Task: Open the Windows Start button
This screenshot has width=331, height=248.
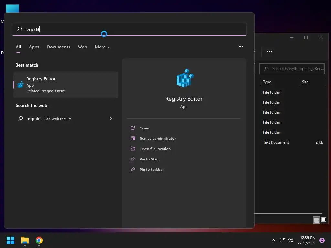Action: [x=10, y=240]
